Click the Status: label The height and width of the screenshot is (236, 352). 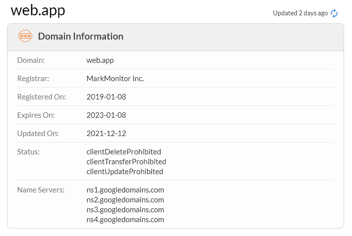[28, 152]
